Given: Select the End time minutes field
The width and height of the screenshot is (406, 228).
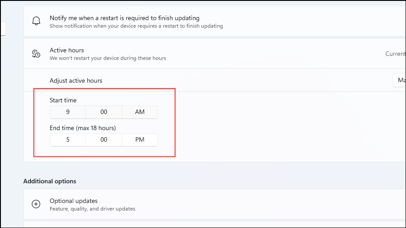Looking at the screenshot, I should point(104,139).
